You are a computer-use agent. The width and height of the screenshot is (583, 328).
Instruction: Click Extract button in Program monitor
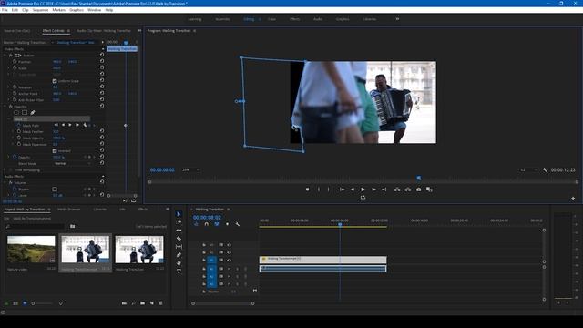(x=408, y=190)
